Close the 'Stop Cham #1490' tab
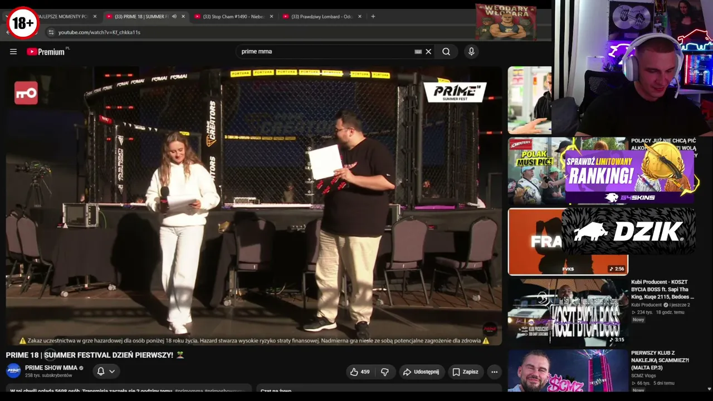Screen dimensions: 713x401 pos(271,17)
